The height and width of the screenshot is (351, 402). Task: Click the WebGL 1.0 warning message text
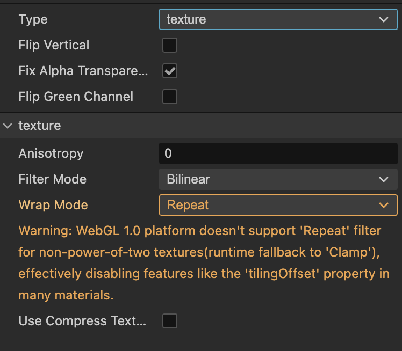[x=203, y=263]
